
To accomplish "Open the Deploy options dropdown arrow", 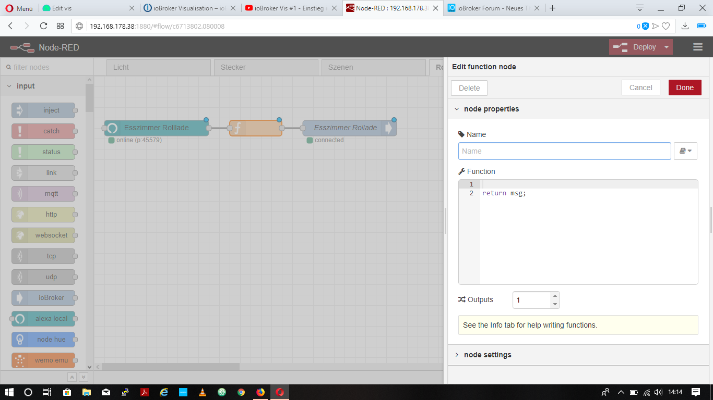I will 666,47.
